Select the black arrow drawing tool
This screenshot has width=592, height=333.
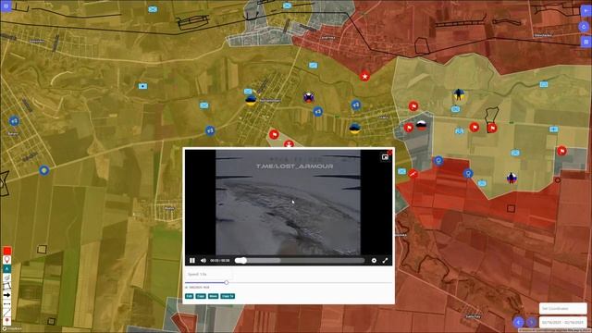pyautogui.click(x=7, y=295)
